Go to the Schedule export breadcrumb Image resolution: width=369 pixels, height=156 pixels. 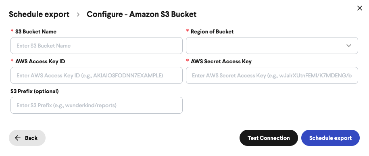pyautogui.click(x=39, y=15)
